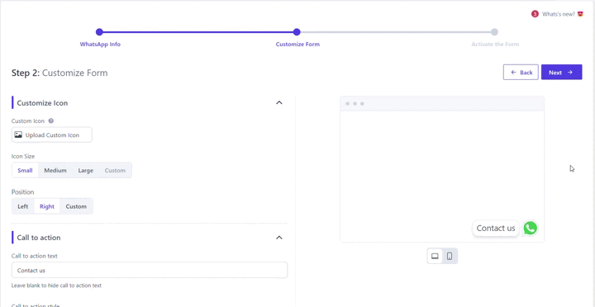Open Custom Icon help tooltip
Screen dimensions: 595x307
click(51, 121)
